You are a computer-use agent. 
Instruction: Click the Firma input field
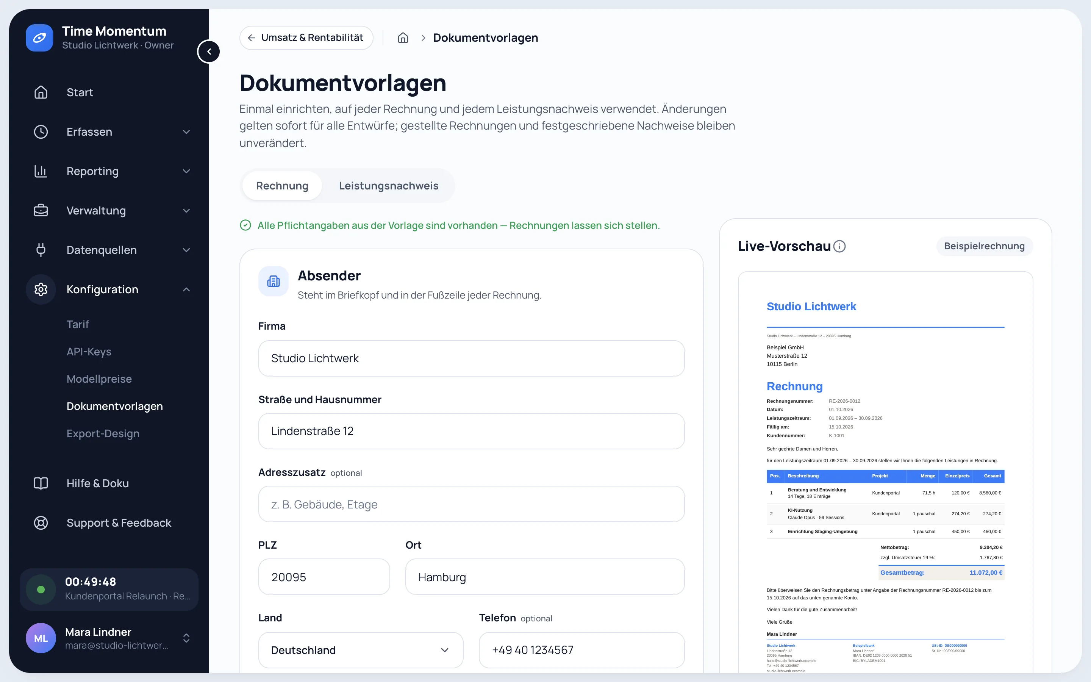pos(471,358)
